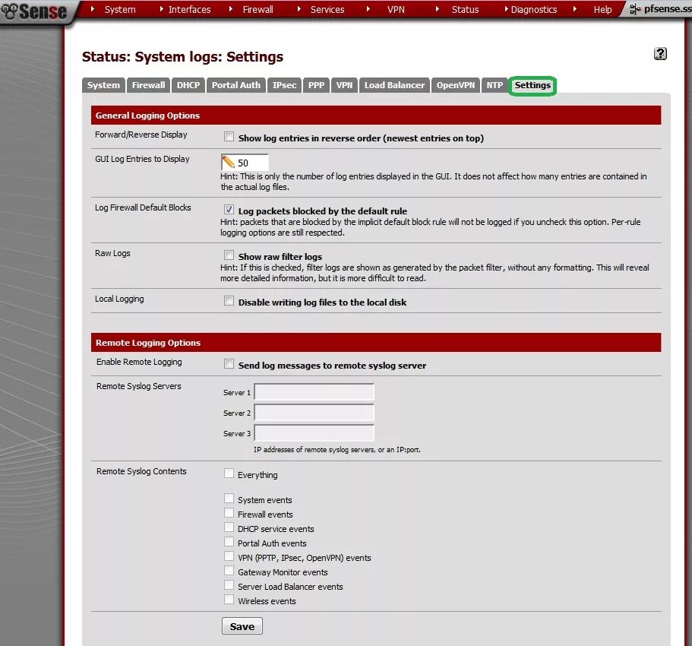Switch to the NTP tab
Screen dimensions: 692x646
click(x=495, y=85)
